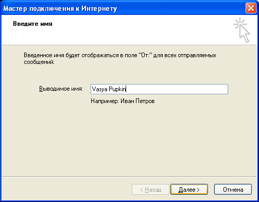Click the disabled Назад button

coord(150,190)
